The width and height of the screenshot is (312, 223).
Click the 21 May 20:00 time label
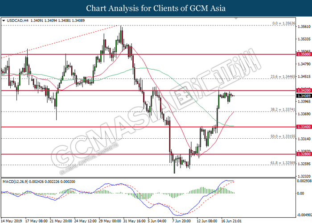(x=61, y=221)
